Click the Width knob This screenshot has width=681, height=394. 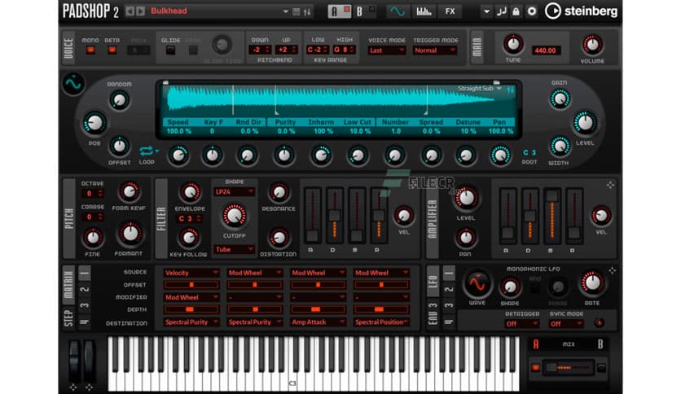[x=560, y=147]
